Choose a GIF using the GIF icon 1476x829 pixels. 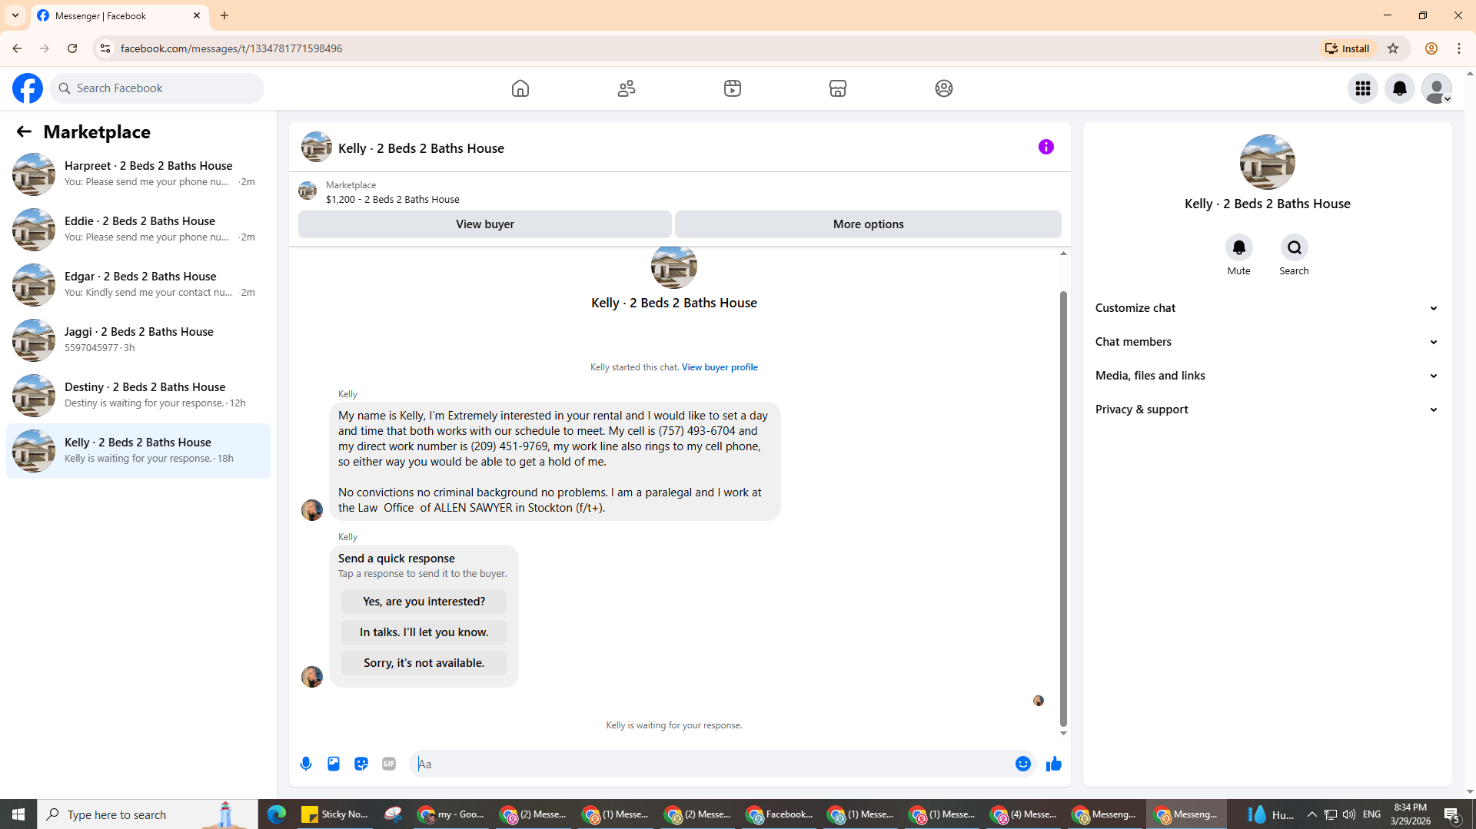pos(389,764)
